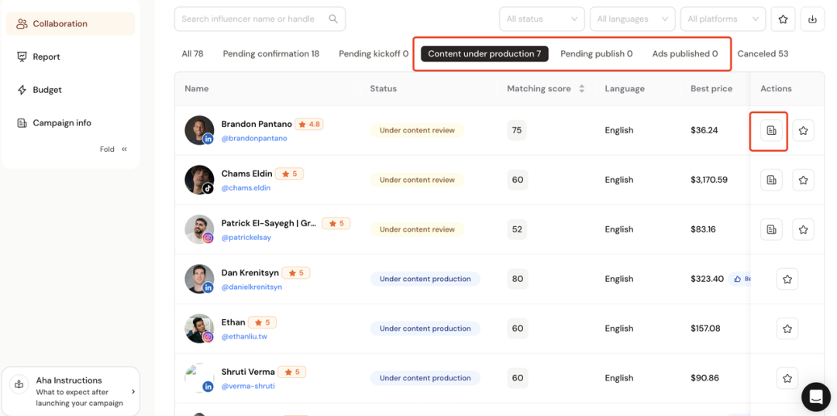
Task: Click the search magnifier icon
Action: click(x=333, y=19)
